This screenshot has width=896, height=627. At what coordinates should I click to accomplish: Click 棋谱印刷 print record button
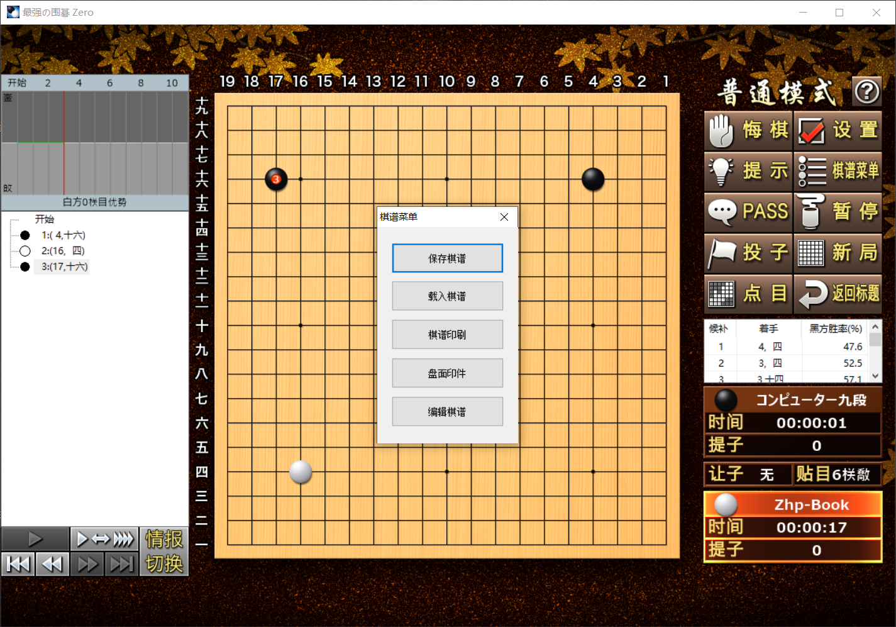447,335
